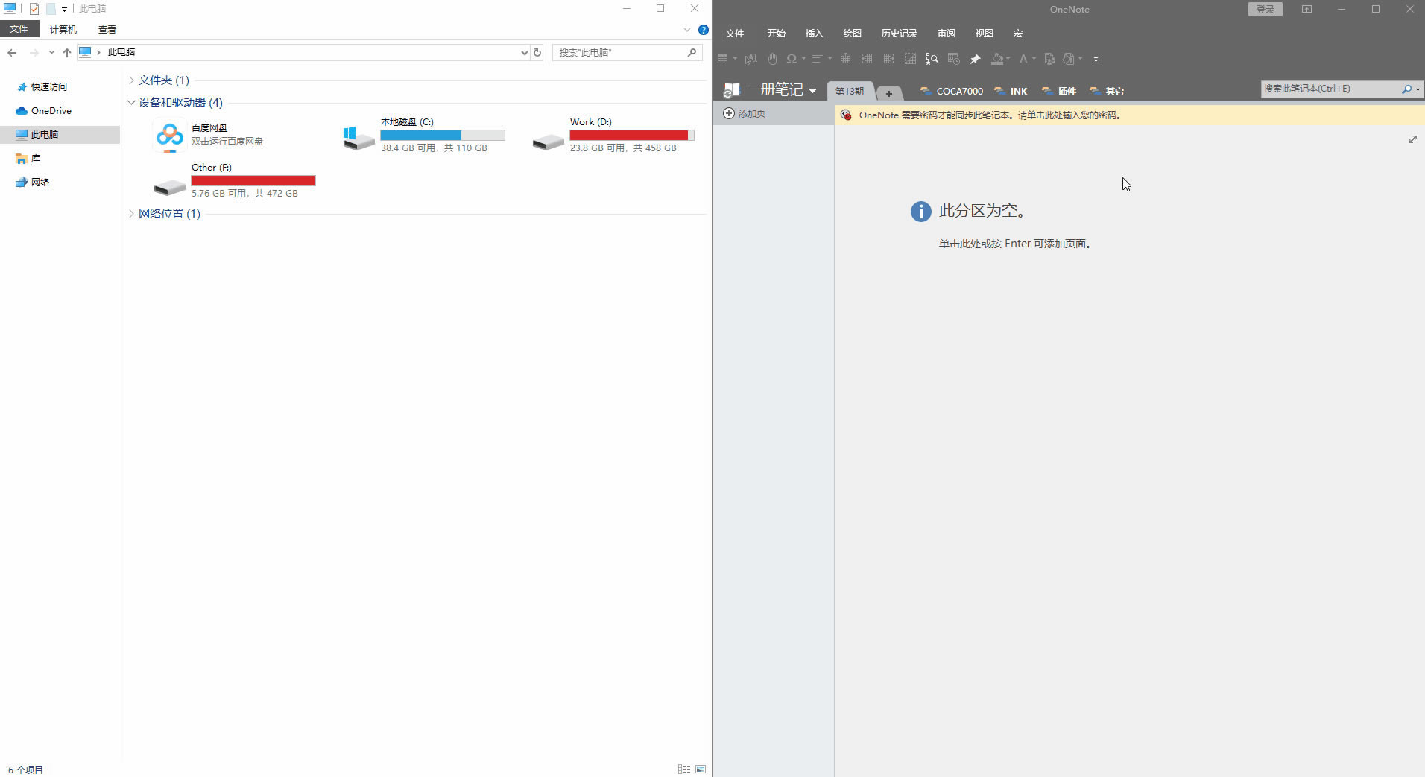Image resolution: width=1425 pixels, height=777 pixels.
Task: Click the font color icon
Action: pyautogui.click(x=1024, y=59)
